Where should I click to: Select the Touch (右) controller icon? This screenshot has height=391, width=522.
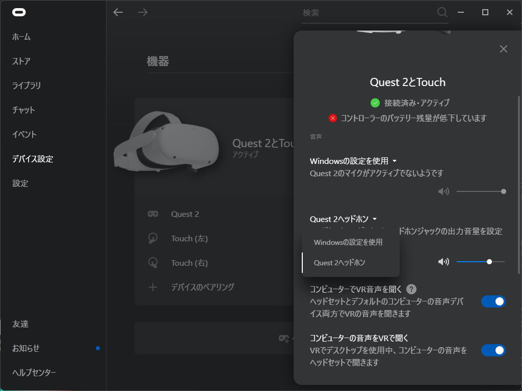point(152,263)
